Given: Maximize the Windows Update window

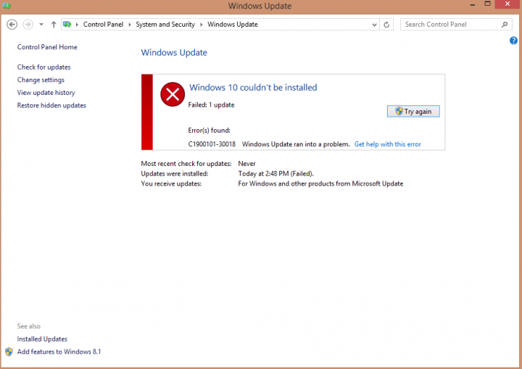Looking at the screenshot, I should tap(487, 4).
